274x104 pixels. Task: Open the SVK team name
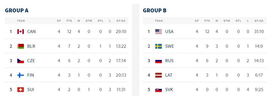pyautogui.click(x=169, y=90)
